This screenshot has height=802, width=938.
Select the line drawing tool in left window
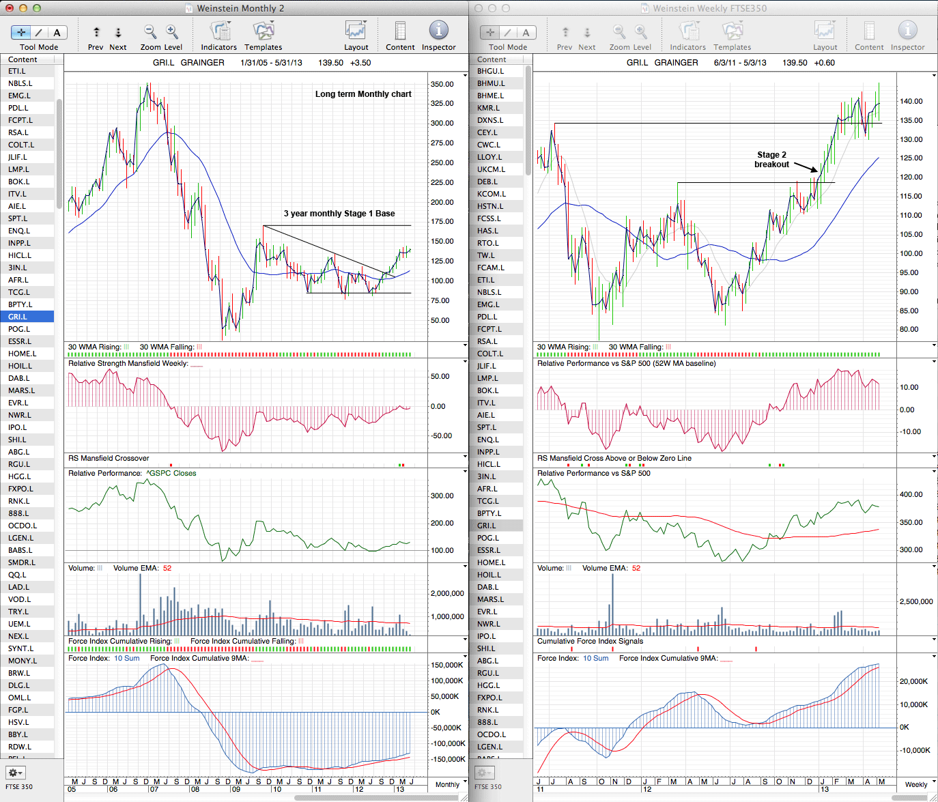click(40, 32)
